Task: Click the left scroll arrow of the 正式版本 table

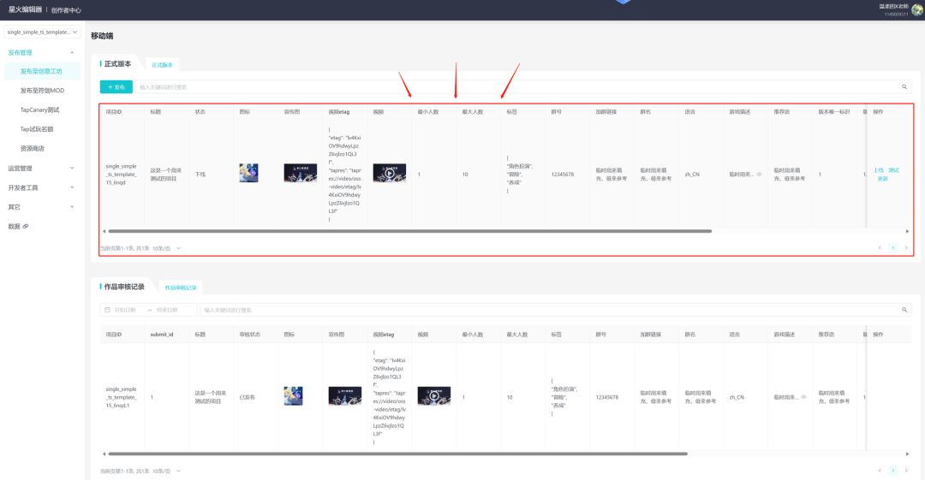Action: (104, 231)
